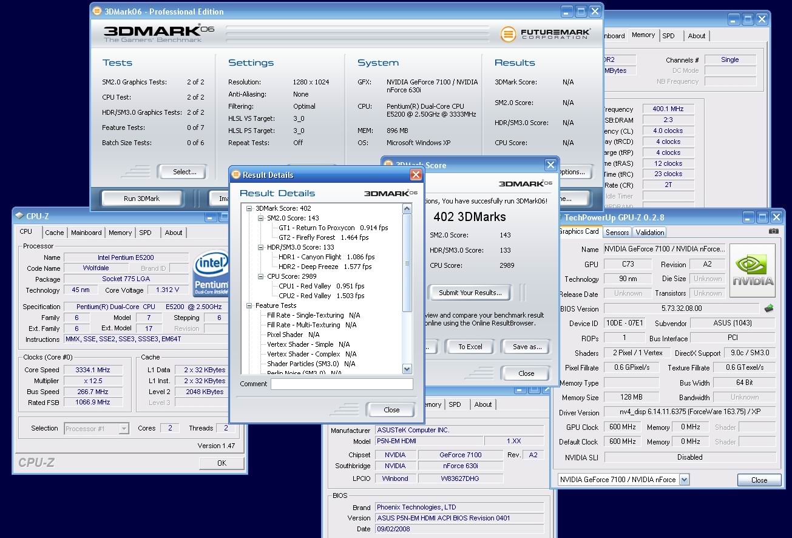This screenshot has height=538, width=792.
Task: Open the GPU selection dropdown in GPU-Z
Action: point(685,480)
